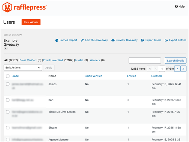Open Edit This Giveaway link
This screenshot has width=189, height=142.
[96, 40]
